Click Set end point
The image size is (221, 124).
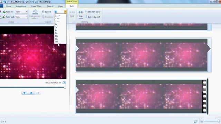(93, 17)
